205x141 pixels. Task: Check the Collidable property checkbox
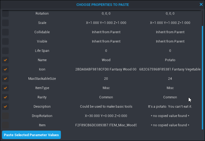[5, 32]
